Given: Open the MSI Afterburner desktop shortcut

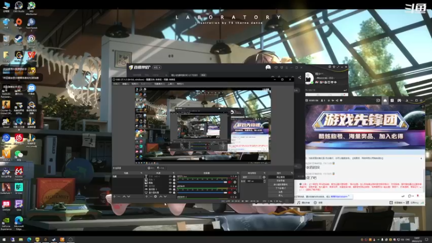Looking at the screenshot, I should click(x=31, y=8).
